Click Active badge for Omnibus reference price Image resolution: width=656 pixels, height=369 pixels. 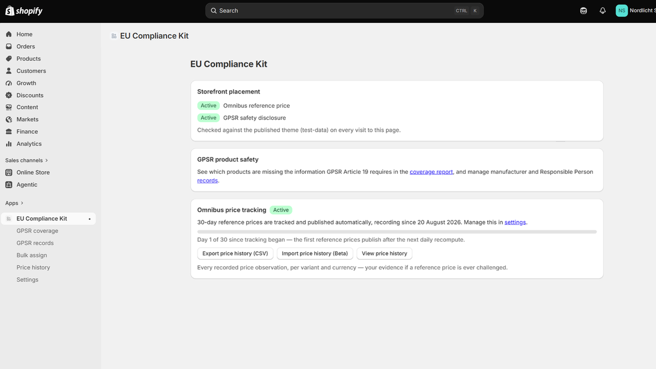(208, 106)
